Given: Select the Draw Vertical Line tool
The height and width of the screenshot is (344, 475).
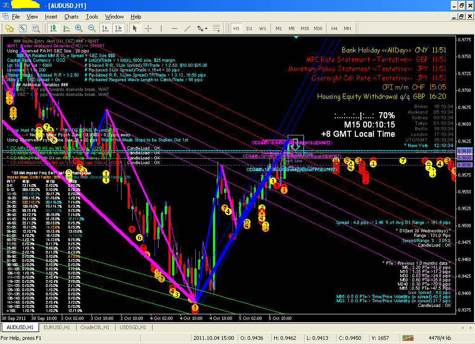Looking at the screenshot, I should (x=161, y=28).
